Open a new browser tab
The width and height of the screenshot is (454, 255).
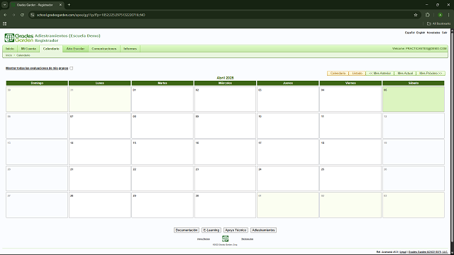coord(69,5)
